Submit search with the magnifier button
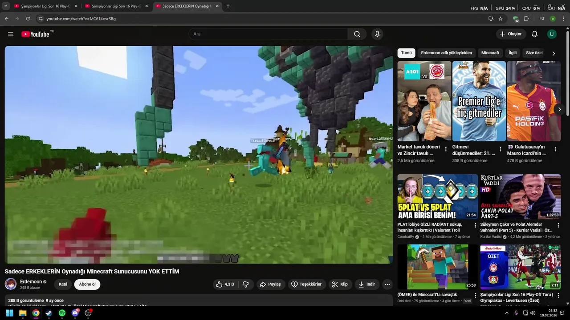This screenshot has height=320, width=570. coord(357,34)
